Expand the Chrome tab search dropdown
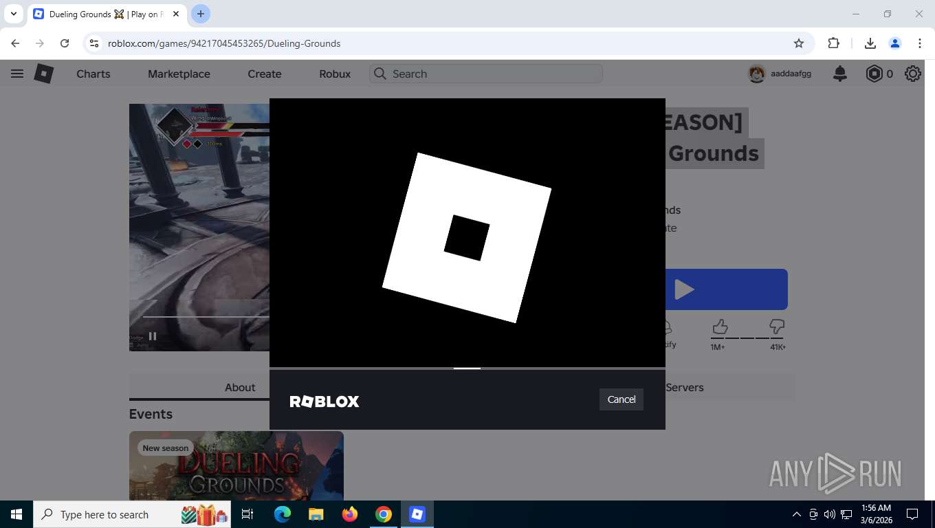Viewport: 935px width, 528px height. pyautogui.click(x=13, y=14)
